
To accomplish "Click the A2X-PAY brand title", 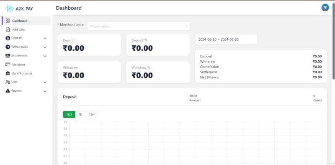I will pyautogui.click(x=24, y=9).
